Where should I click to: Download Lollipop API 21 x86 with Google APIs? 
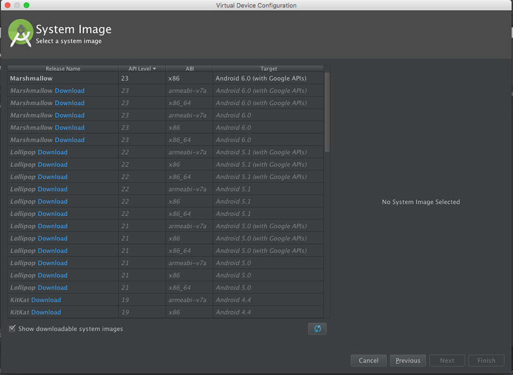pyautogui.click(x=53, y=239)
